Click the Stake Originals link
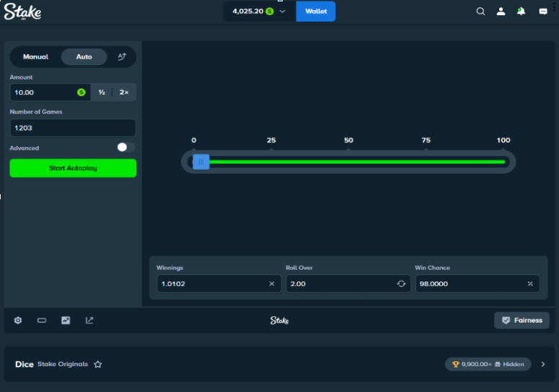Screen dimensions: 559x392 coord(63,364)
